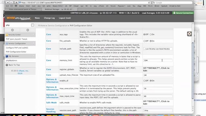The width and height of the screenshot is (206, 116).
Task: Open phpMyAdmin sidebar link
Action: click(x=12, y=61)
